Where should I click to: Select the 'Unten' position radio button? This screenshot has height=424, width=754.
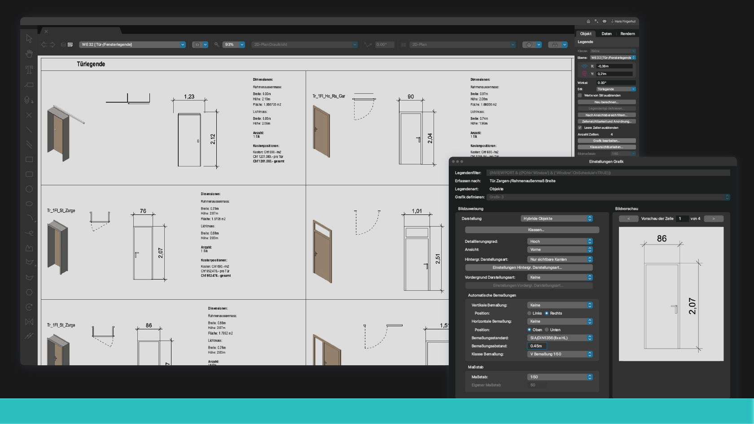(546, 330)
